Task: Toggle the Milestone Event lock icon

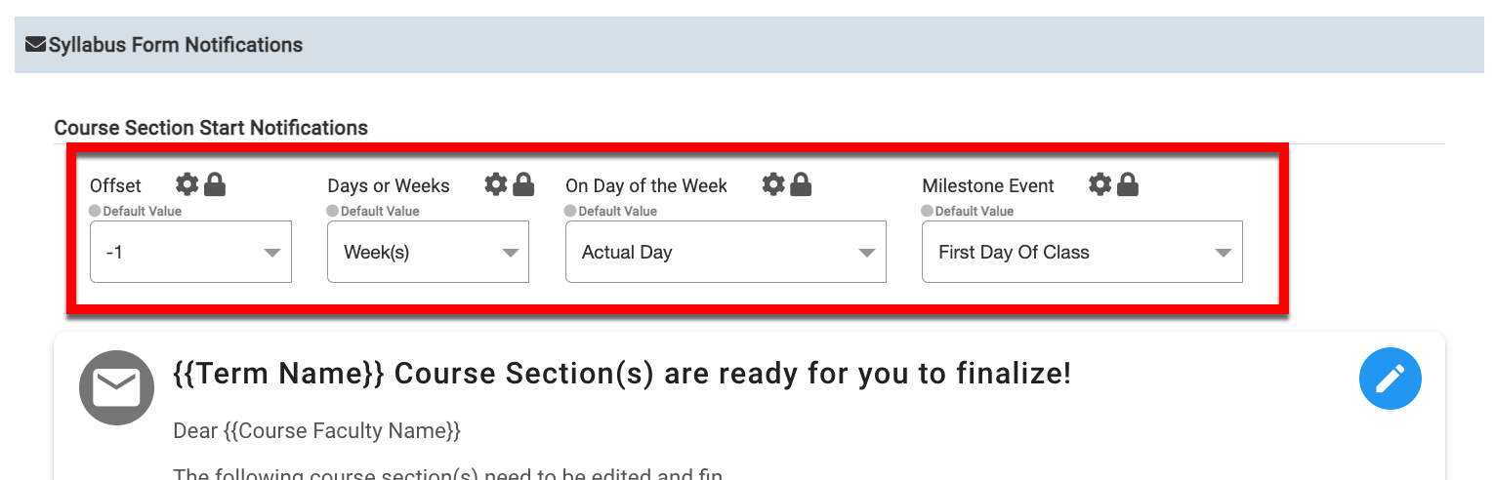Action: [1128, 183]
